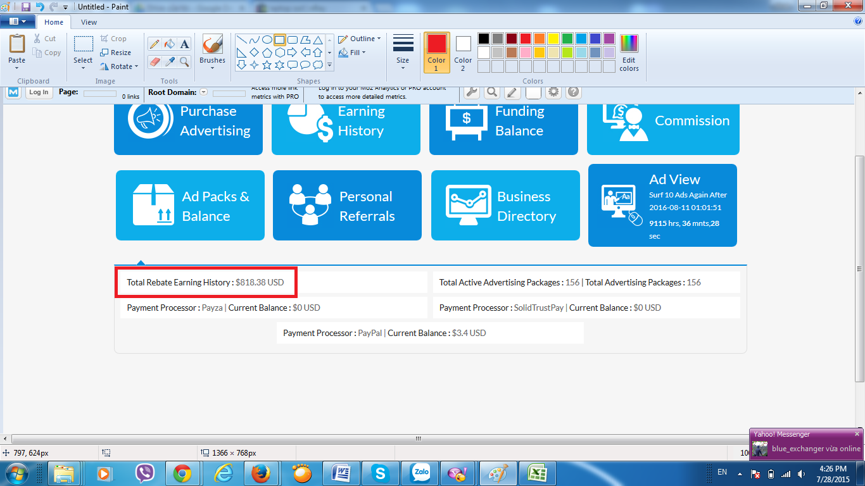This screenshot has height=486, width=865.
Task: Open the Edit colors dialog
Action: pos(629,53)
